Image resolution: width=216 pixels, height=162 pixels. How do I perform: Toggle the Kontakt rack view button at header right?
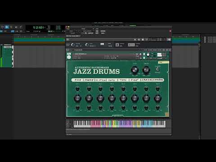(x=169, y=40)
